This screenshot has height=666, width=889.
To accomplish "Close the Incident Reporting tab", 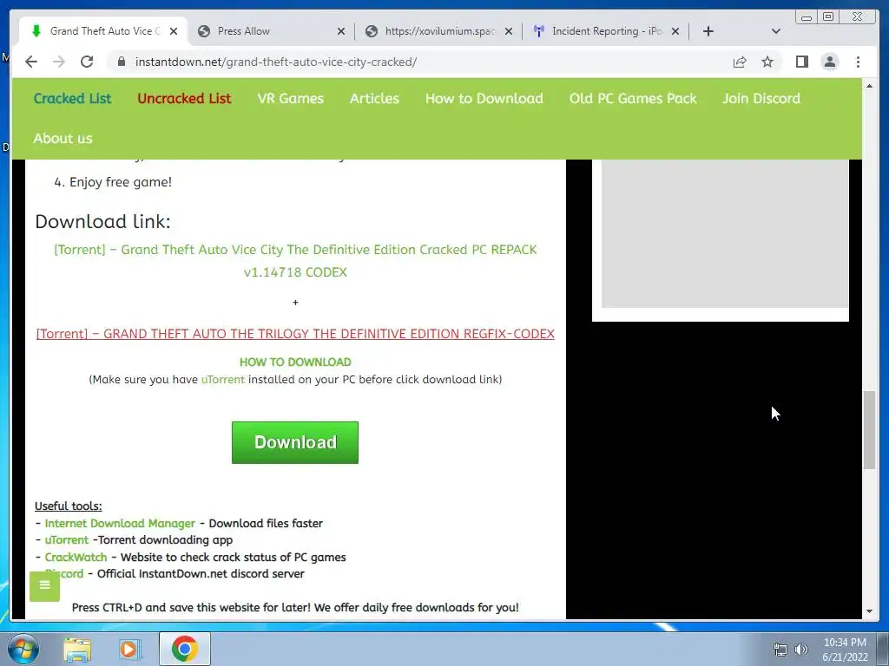I will pos(675,31).
